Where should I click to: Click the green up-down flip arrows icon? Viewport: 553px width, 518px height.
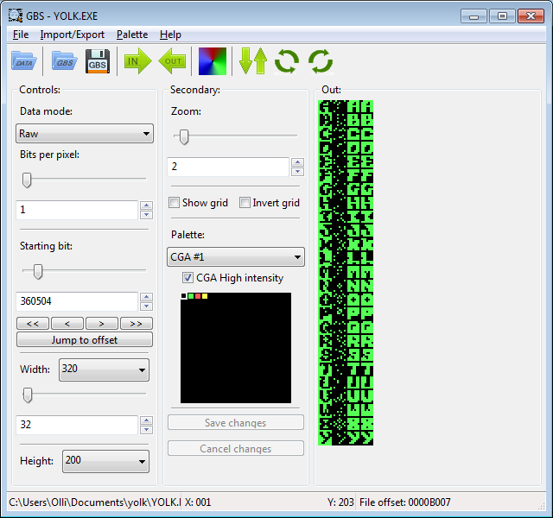252,61
